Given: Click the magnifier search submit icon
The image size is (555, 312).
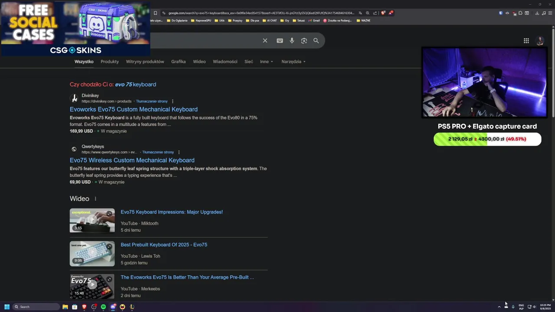Looking at the screenshot, I should (316, 40).
